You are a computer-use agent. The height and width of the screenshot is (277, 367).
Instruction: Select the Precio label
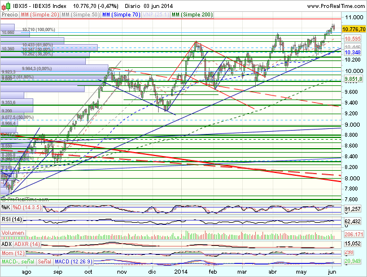[10, 15]
